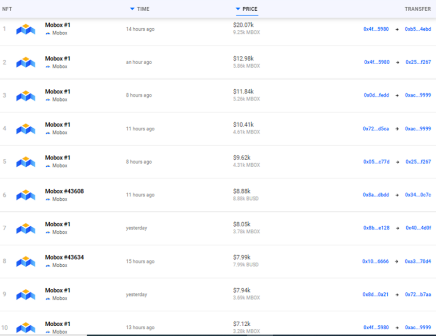The width and height of the screenshot is (436, 336).
Task: Open receiver address 0xac...9999 in the $11.84k row
Action: tap(418, 95)
